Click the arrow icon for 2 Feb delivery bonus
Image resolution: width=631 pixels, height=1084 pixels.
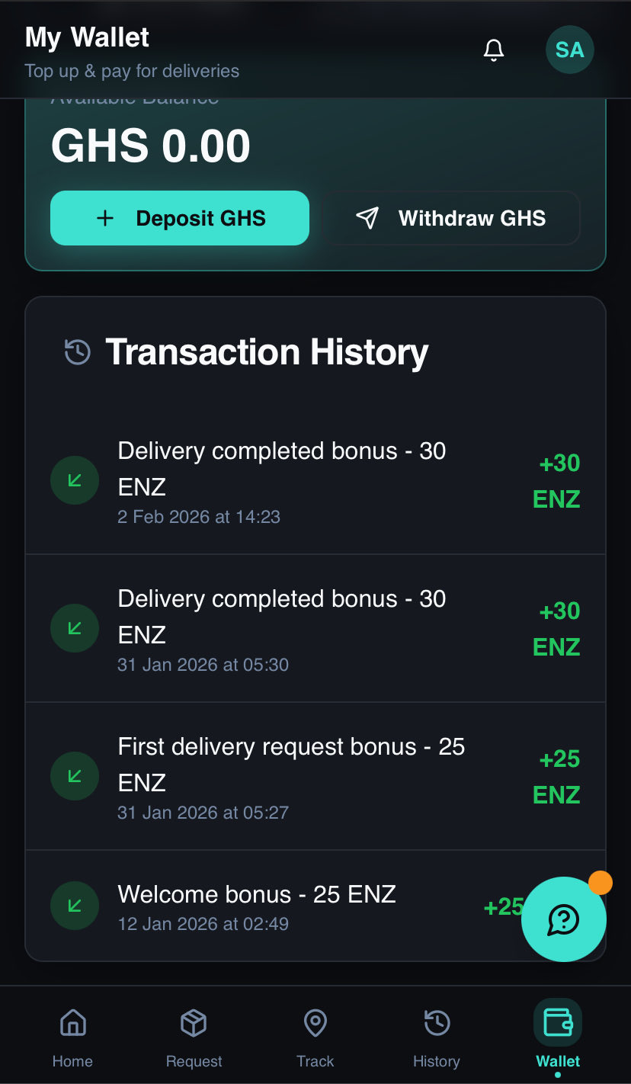point(75,480)
